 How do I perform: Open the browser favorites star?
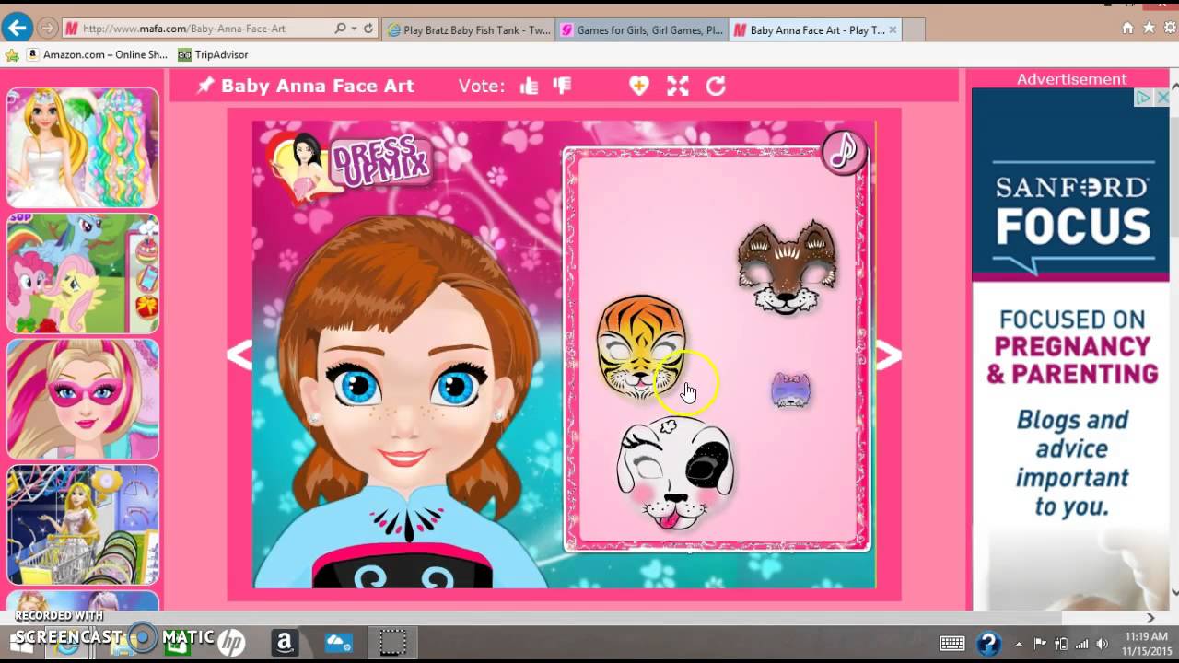coord(1149,29)
